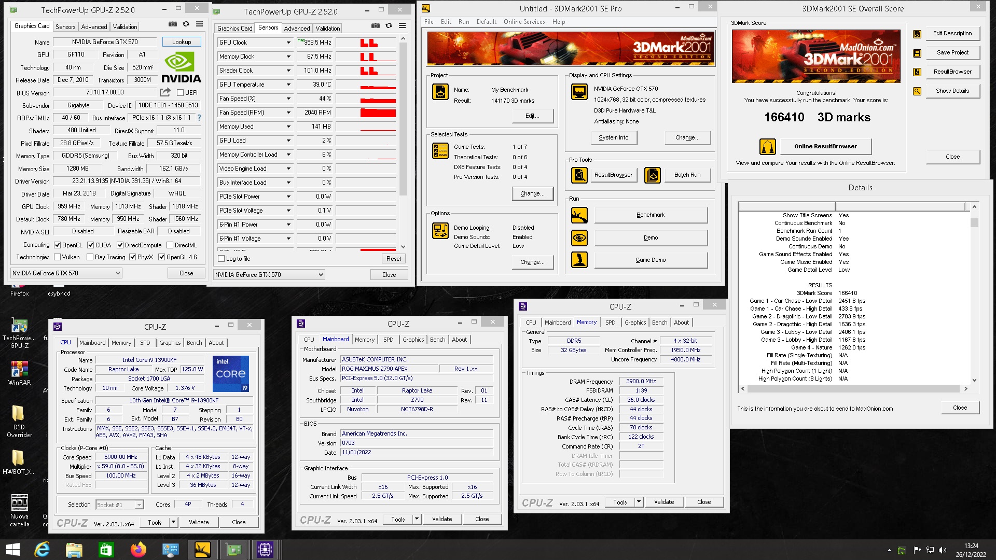The width and height of the screenshot is (996, 560).
Task: Click the Details list scroll down arrow
Action: (x=974, y=380)
